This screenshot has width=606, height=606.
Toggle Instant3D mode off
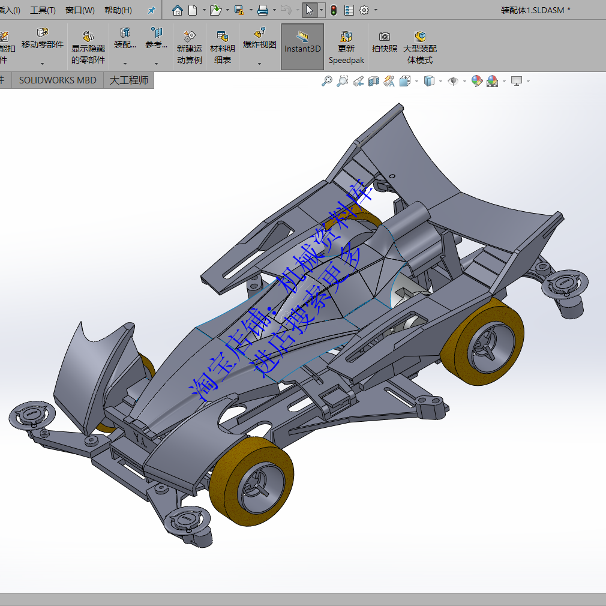302,46
